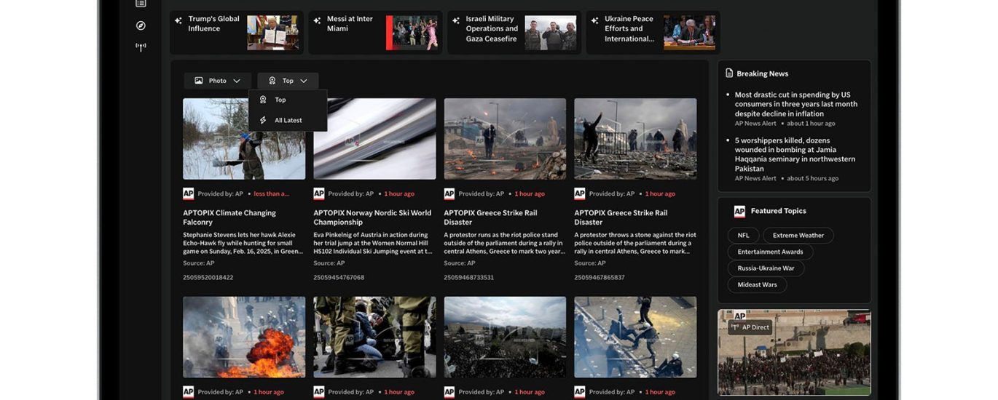The width and height of the screenshot is (998, 400).
Task: Click the antenna icon on AP Direct badge
Action: 735,327
